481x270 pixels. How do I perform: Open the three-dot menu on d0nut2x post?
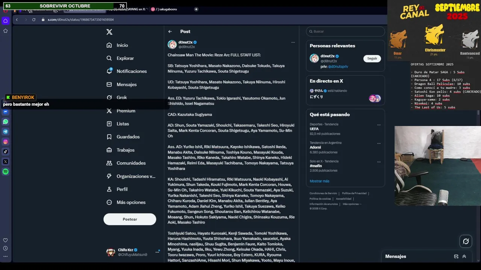[x=293, y=42]
